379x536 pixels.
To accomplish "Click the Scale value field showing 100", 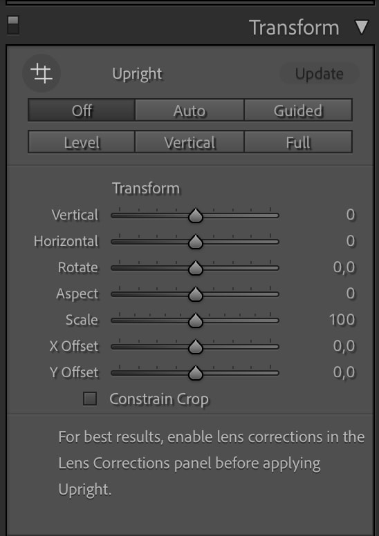I will pyautogui.click(x=342, y=320).
